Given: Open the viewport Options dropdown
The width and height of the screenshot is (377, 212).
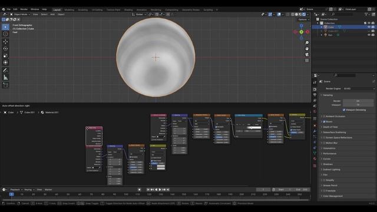Looking at the screenshot, I should pos(304,19).
